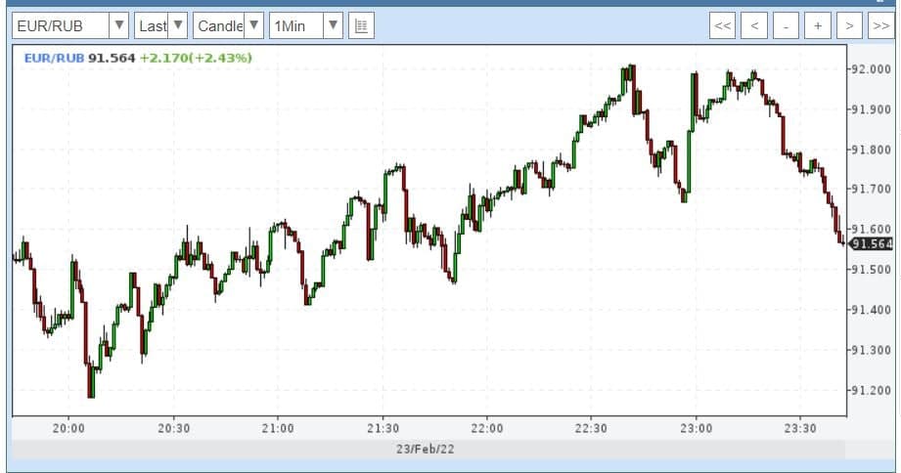Click the 23/Feb/22 date label
The height and width of the screenshot is (473, 901).
[x=428, y=449]
